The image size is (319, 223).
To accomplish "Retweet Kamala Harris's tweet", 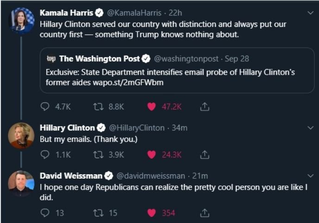I will point(98,107).
